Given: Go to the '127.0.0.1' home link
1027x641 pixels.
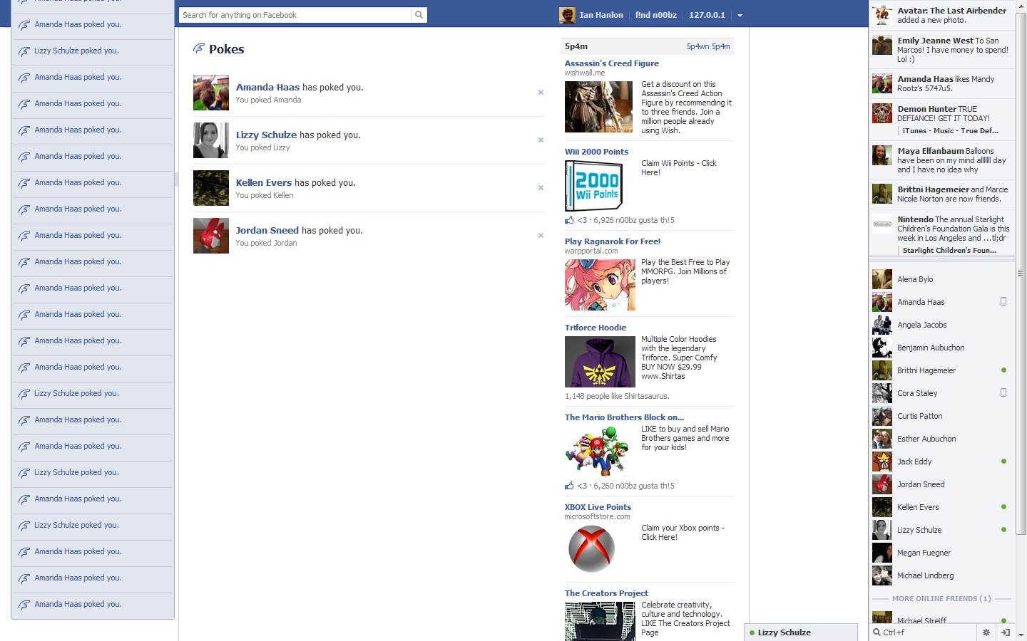Looking at the screenshot, I should click(x=707, y=15).
